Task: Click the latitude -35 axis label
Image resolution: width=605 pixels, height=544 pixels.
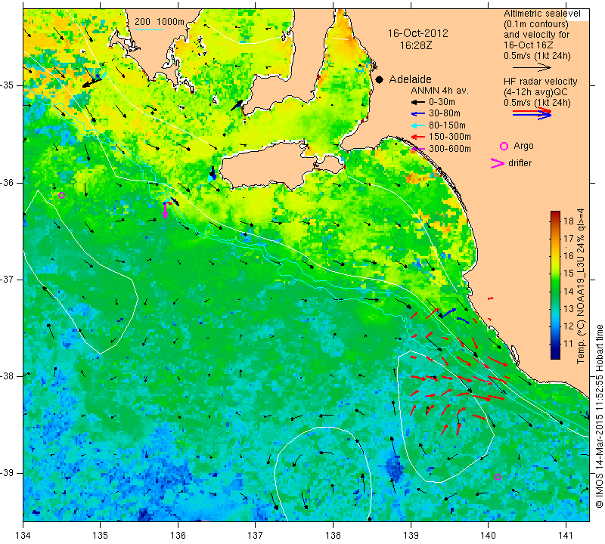Action: (8, 85)
